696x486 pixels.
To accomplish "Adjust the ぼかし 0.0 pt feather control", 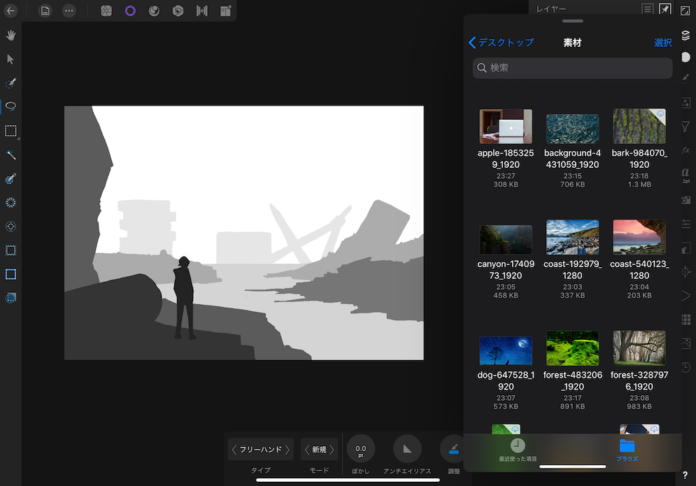I will pyautogui.click(x=361, y=449).
